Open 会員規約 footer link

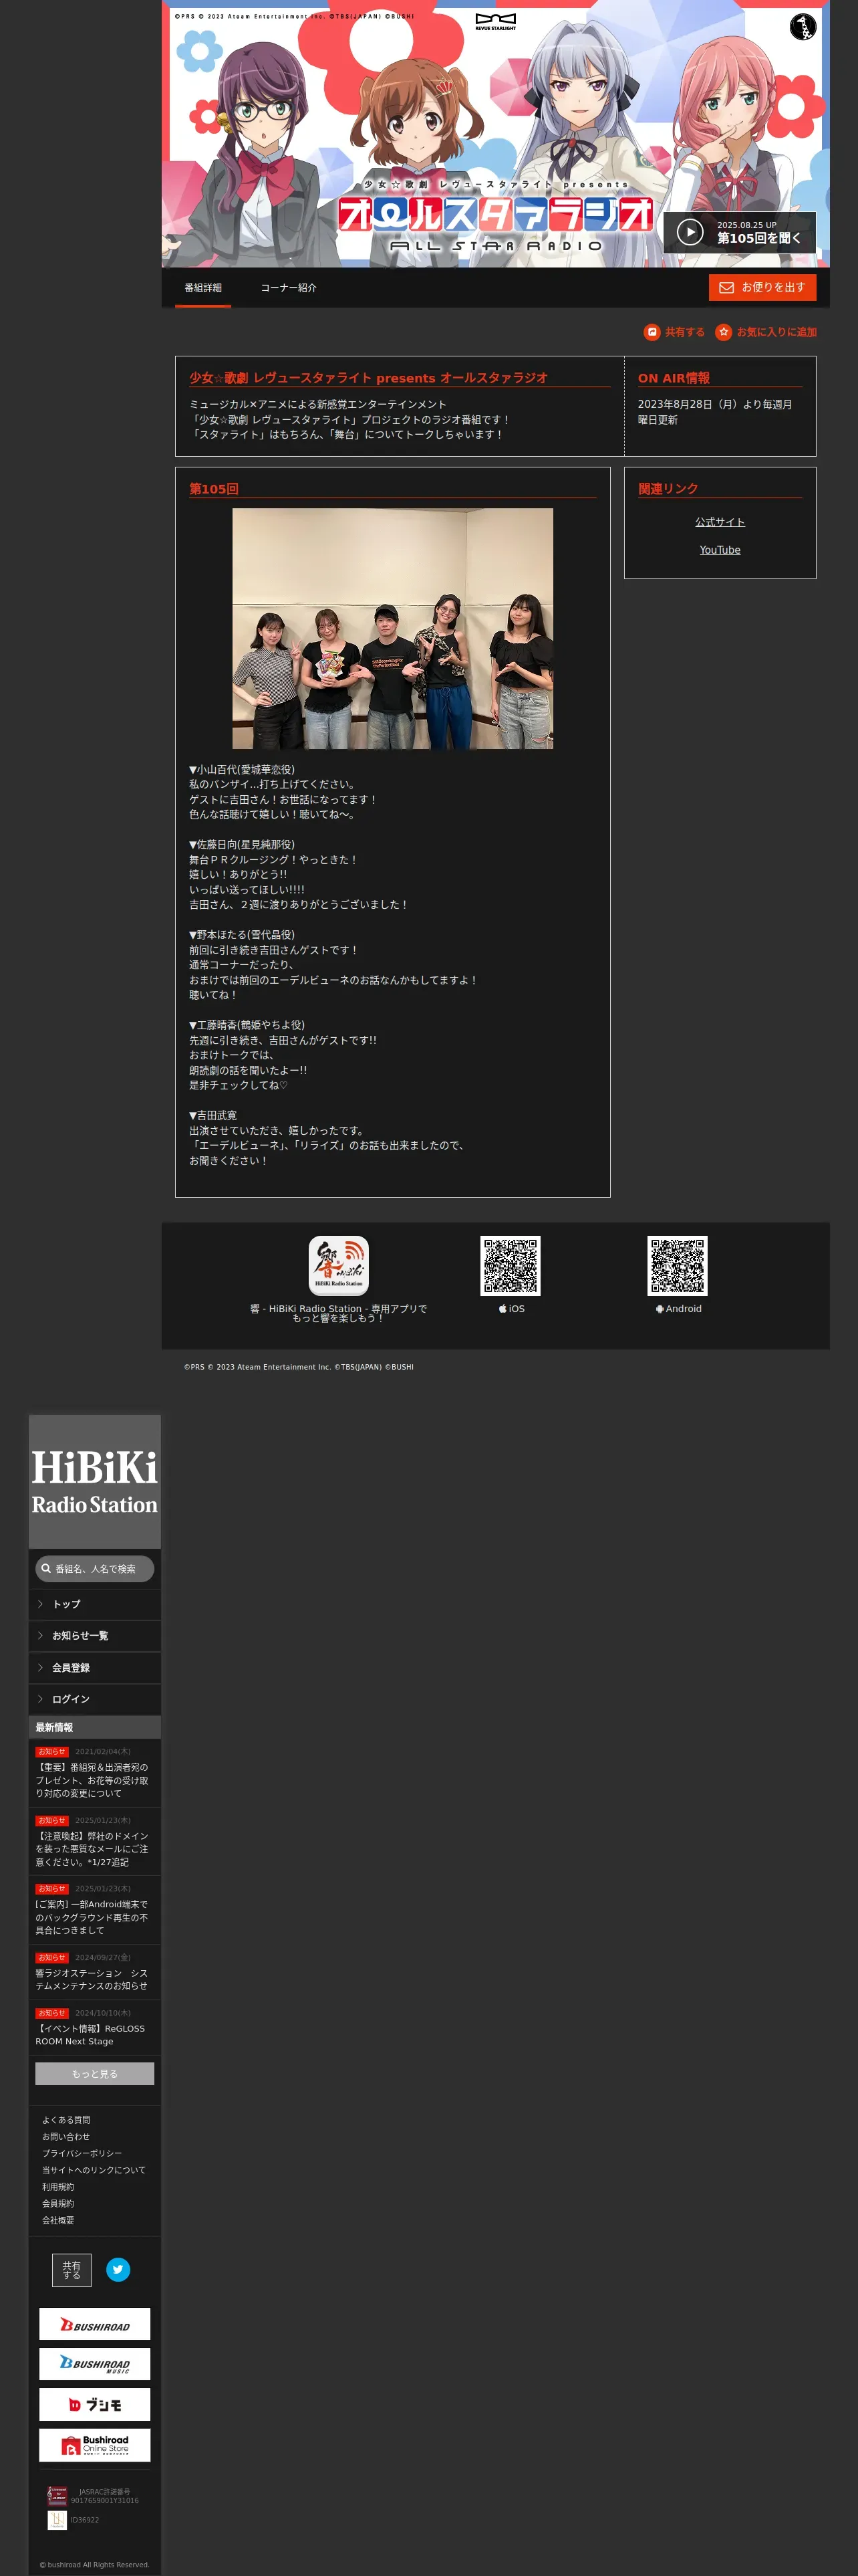[x=58, y=2204]
